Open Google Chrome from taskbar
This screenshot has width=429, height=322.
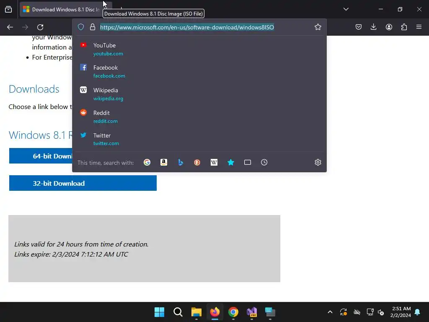(233, 312)
